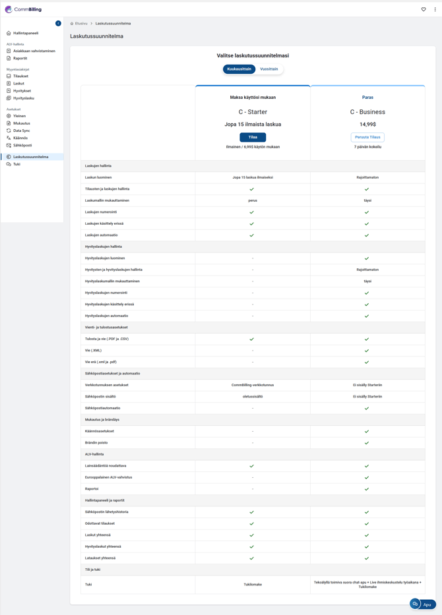This screenshot has height=615, width=442.
Task: Open Laskut in the sidebar
Action: pyautogui.click(x=18, y=84)
